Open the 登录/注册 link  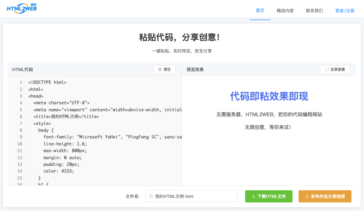(x=345, y=10)
